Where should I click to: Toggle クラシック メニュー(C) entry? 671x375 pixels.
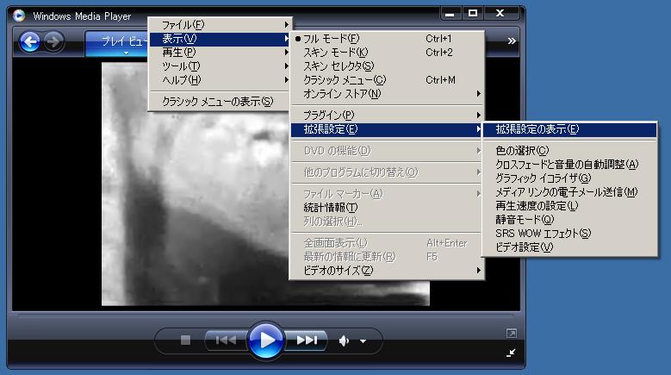click(x=388, y=79)
